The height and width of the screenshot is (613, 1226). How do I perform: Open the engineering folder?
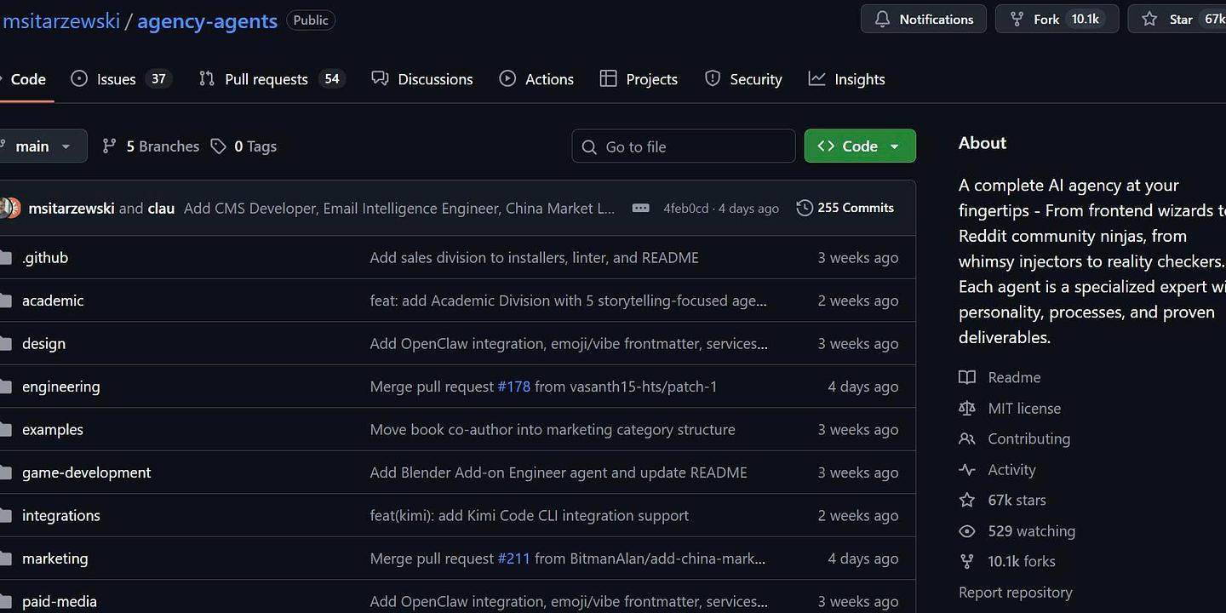(x=61, y=387)
